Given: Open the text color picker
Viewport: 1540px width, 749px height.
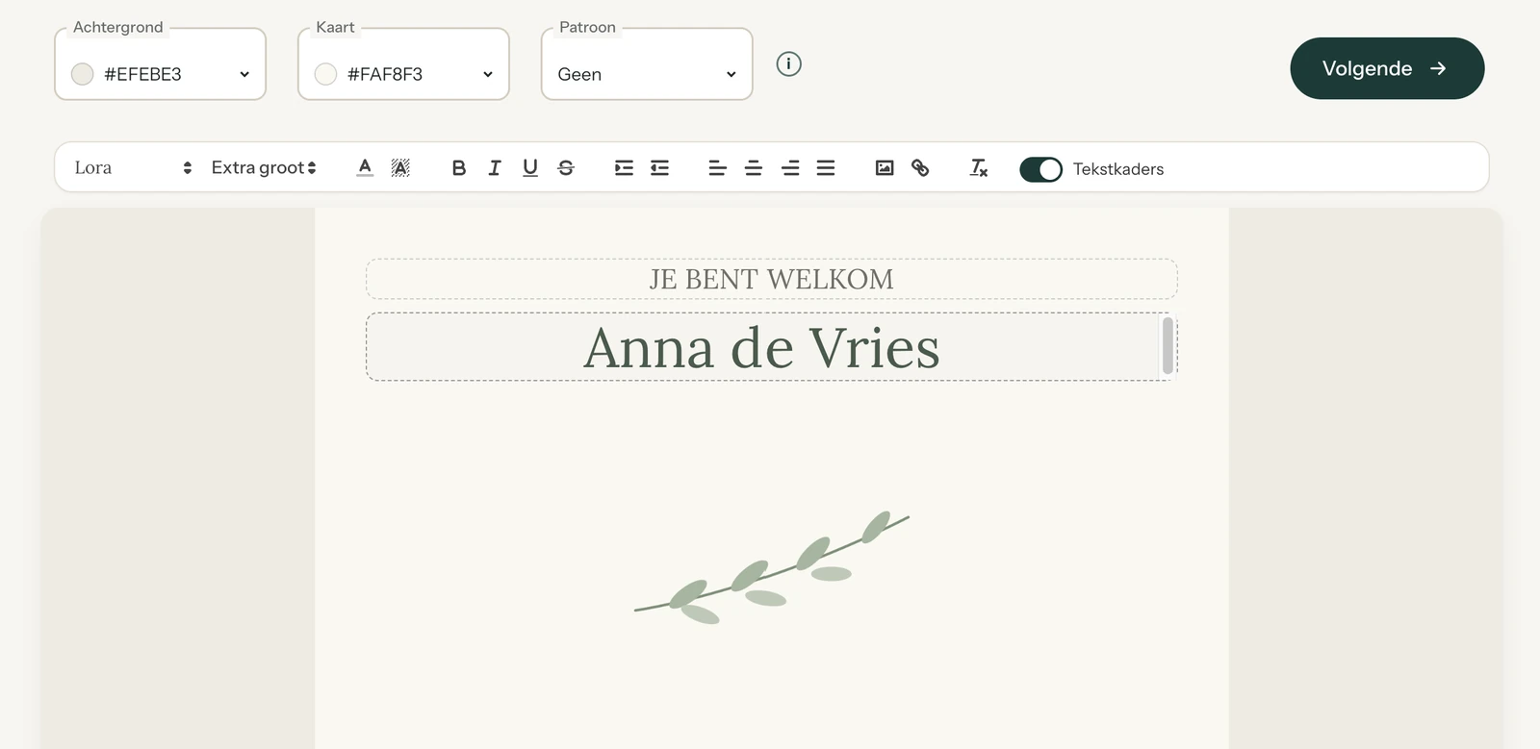Looking at the screenshot, I should coord(365,168).
